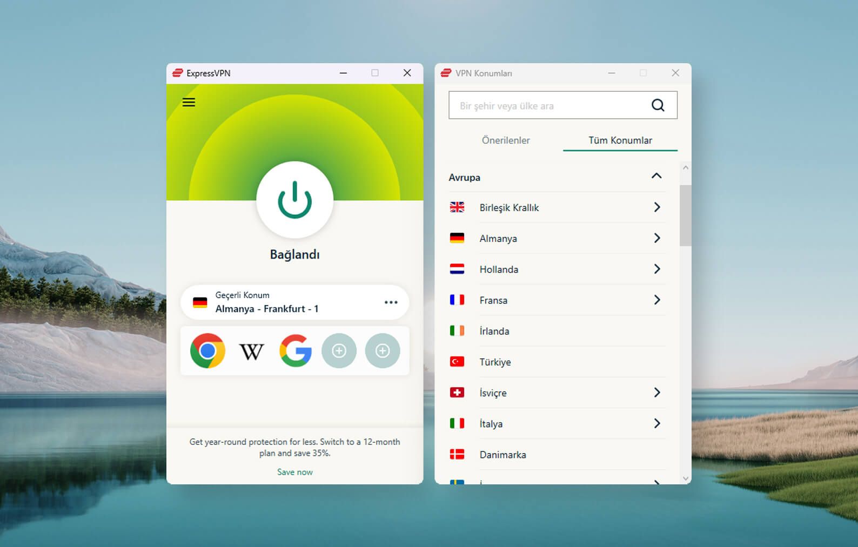Expand Fransa server locations

click(x=657, y=300)
